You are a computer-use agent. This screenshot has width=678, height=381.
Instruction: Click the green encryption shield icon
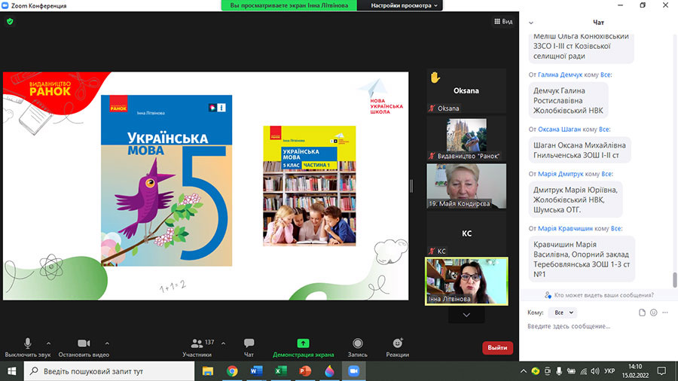coord(10,21)
